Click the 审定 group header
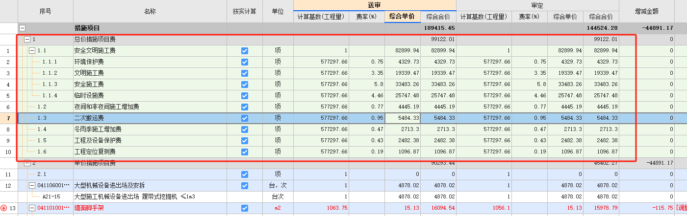Screen dimensions: 687x216 click(x=537, y=5)
